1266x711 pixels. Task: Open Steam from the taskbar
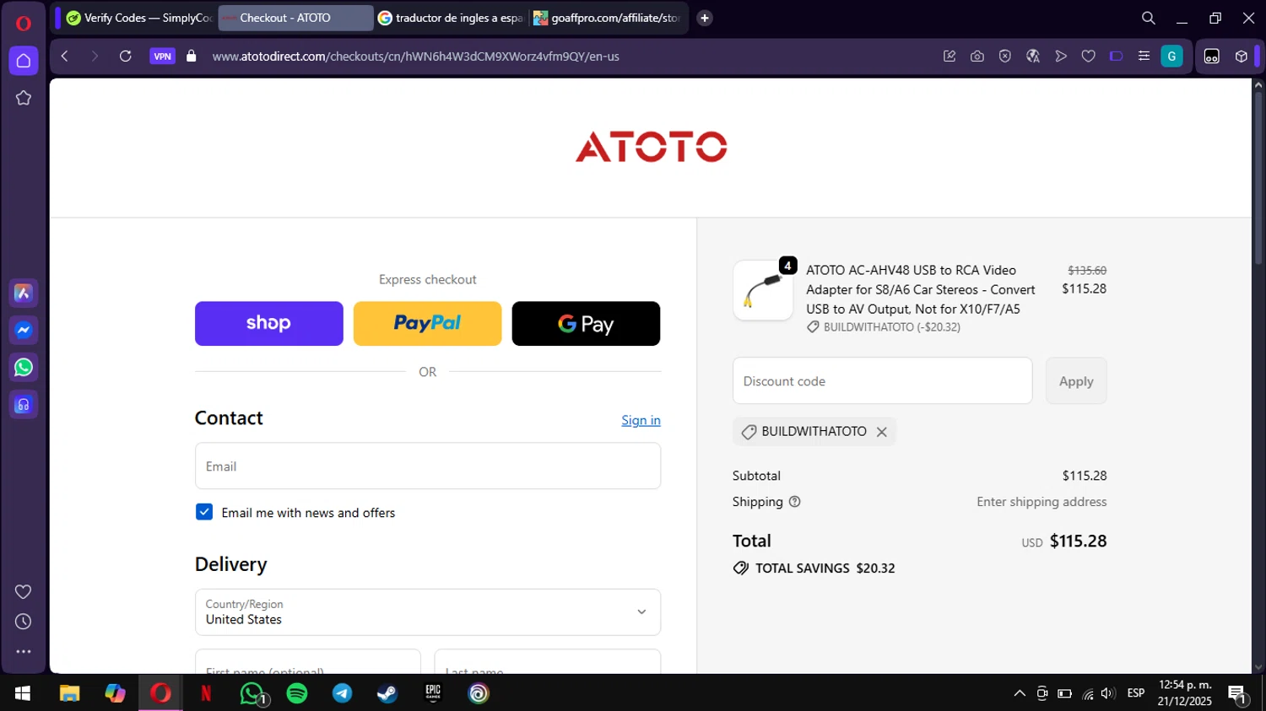(x=387, y=693)
